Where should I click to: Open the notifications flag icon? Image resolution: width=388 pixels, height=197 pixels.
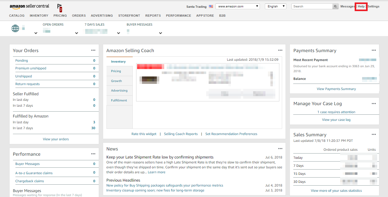pyautogui.click(x=60, y=8)
